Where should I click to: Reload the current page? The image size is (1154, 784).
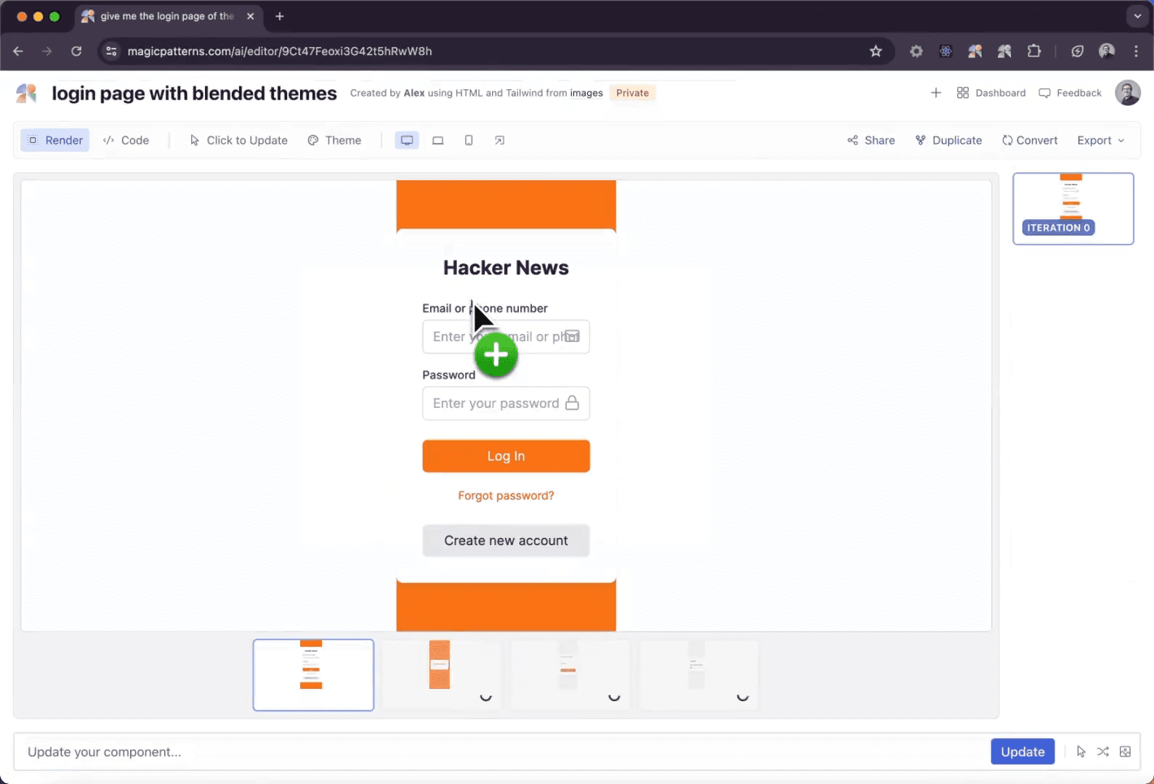click(76, 51)
